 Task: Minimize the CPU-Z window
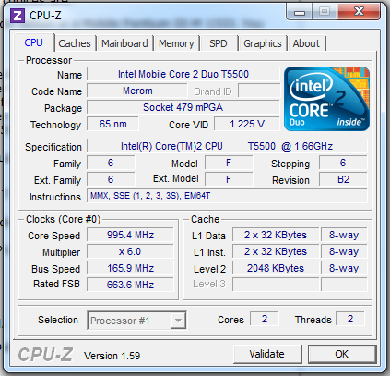(300, 12)
